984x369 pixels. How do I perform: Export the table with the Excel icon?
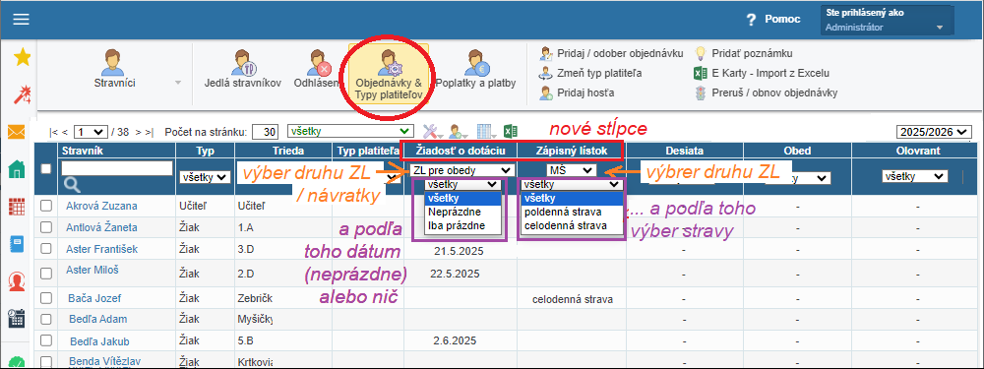pyautogui.click(x=510, y=132)
